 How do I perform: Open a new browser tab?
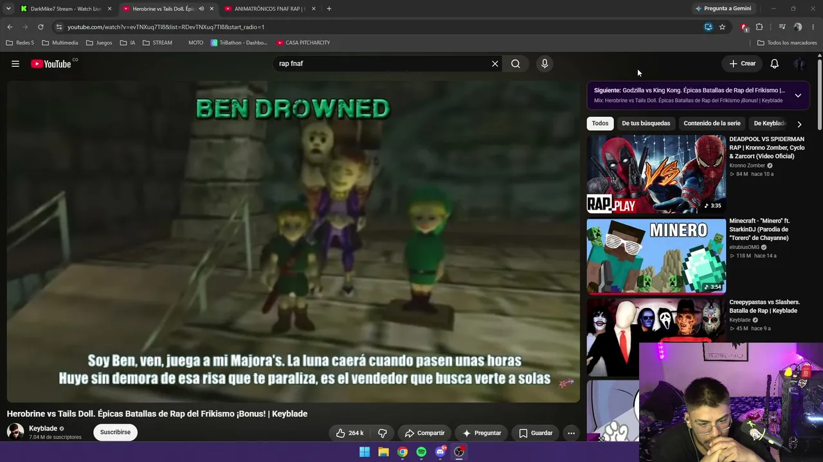(329, 9)
